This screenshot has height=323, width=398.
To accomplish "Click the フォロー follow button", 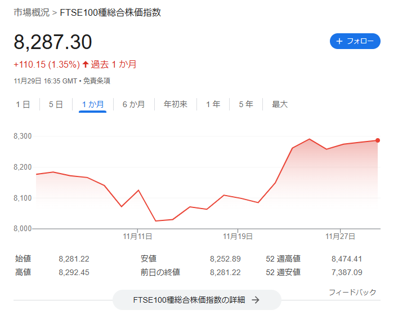I will [355, 41].
